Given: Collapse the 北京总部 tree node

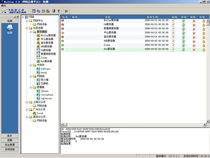Looking at the screenshot, I should [x=26, y=28].
